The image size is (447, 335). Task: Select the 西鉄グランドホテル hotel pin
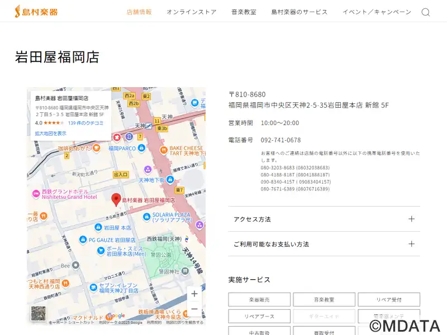[x=36, y=194]
